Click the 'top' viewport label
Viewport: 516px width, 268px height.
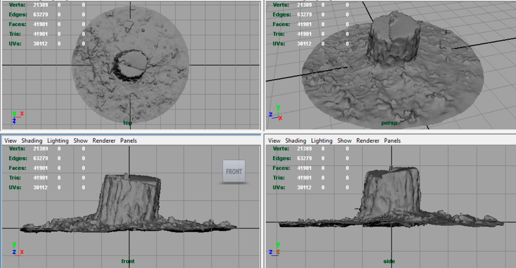(x=128, y=123)
